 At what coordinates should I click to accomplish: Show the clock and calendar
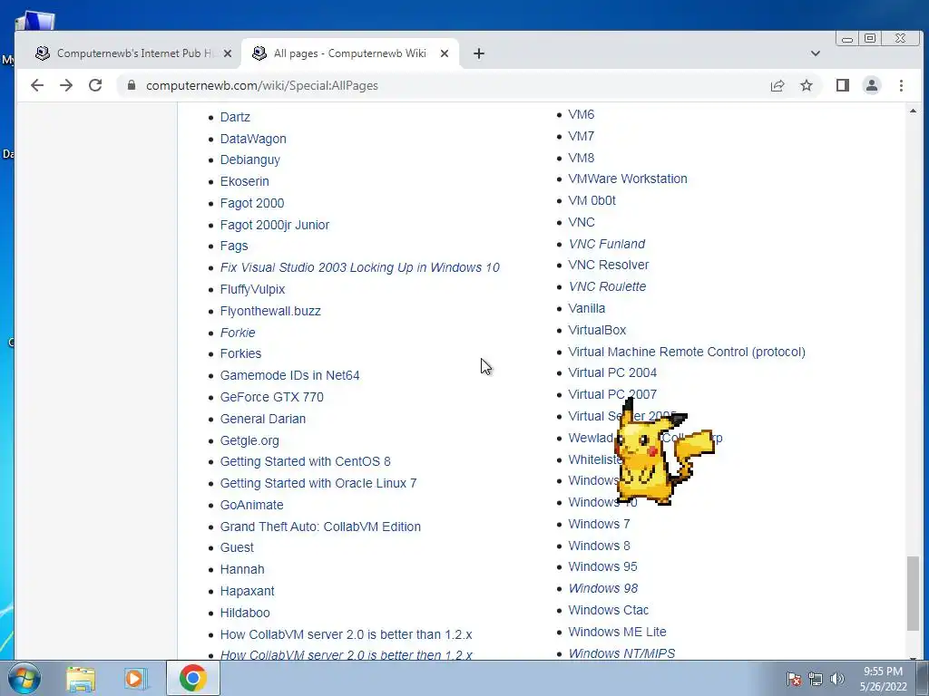click(883, 679)
